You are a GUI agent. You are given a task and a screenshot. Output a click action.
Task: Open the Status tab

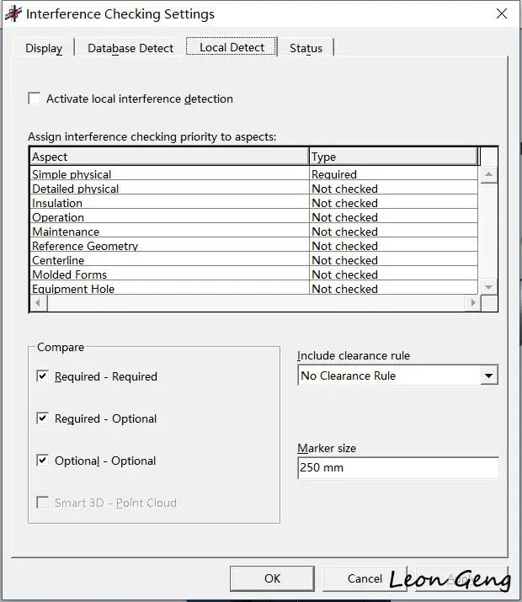306,48
